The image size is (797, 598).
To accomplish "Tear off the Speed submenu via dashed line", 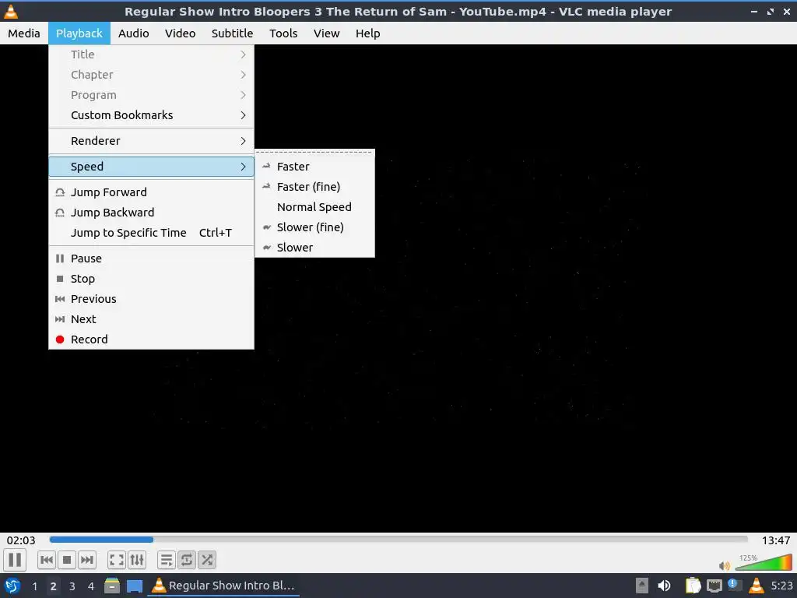I will (x=314, y=152).
